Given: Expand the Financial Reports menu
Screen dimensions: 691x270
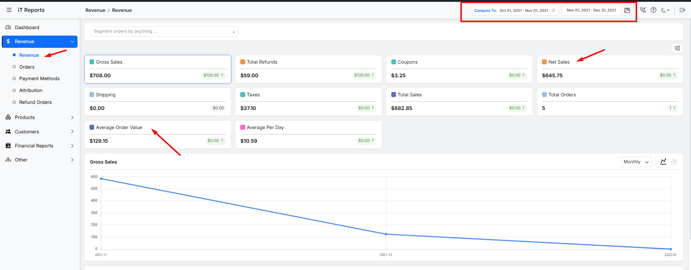Looking at the screenshot, I should click(x=40, y=146).
